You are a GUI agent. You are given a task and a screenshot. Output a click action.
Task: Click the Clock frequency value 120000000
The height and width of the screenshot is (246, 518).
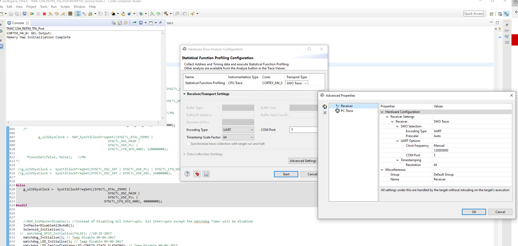tap(441, 150)
